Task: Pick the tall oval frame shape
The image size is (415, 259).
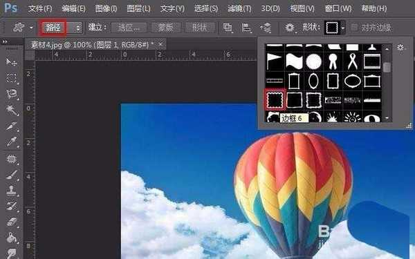Action: tap(313, 81)
